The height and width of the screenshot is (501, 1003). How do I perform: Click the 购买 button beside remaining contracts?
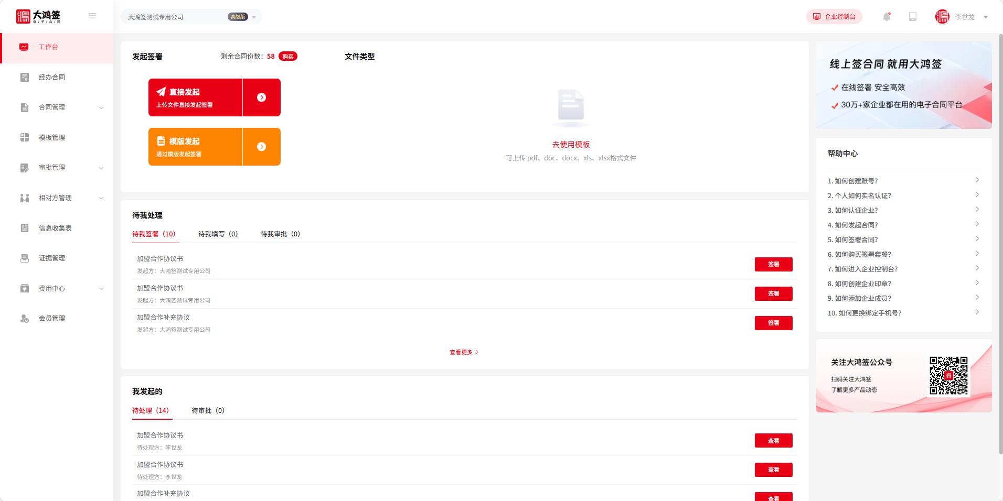pyautogui.click(x=287, y=57)
